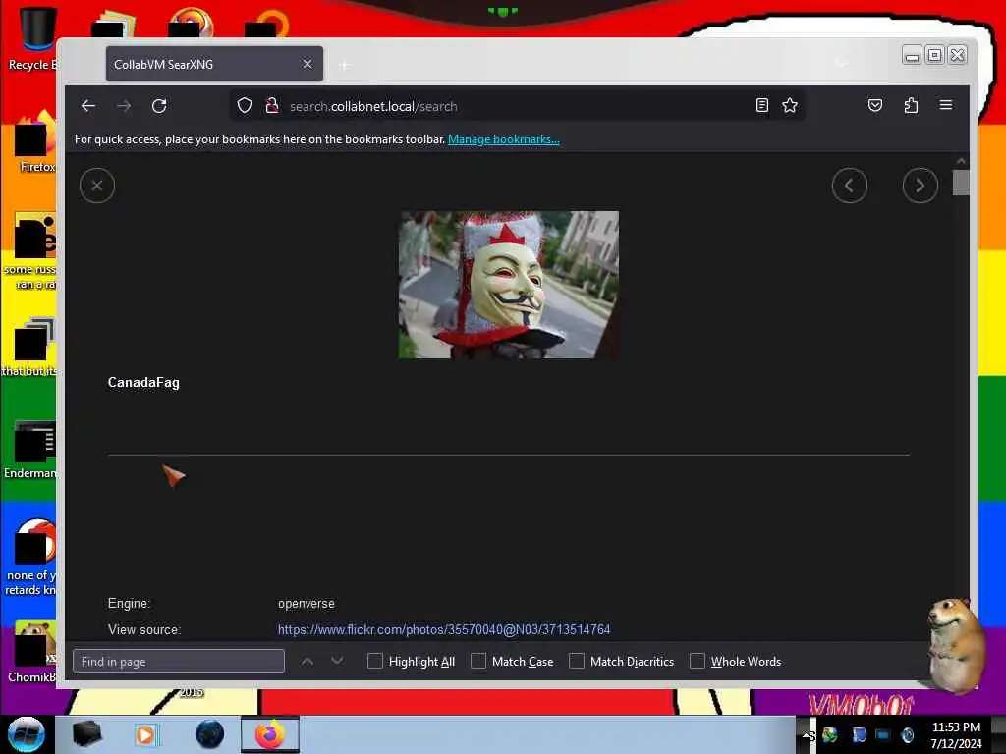This screenshot has width=1006, height=754.
Task: Open the Extensions puzzle icon
Action: pos(911,105)
